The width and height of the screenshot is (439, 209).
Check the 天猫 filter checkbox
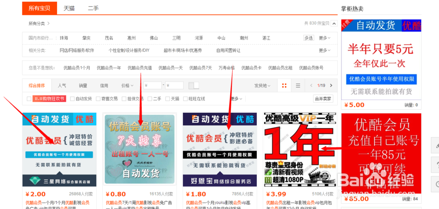pyautogui.click(x=167, y=99)
